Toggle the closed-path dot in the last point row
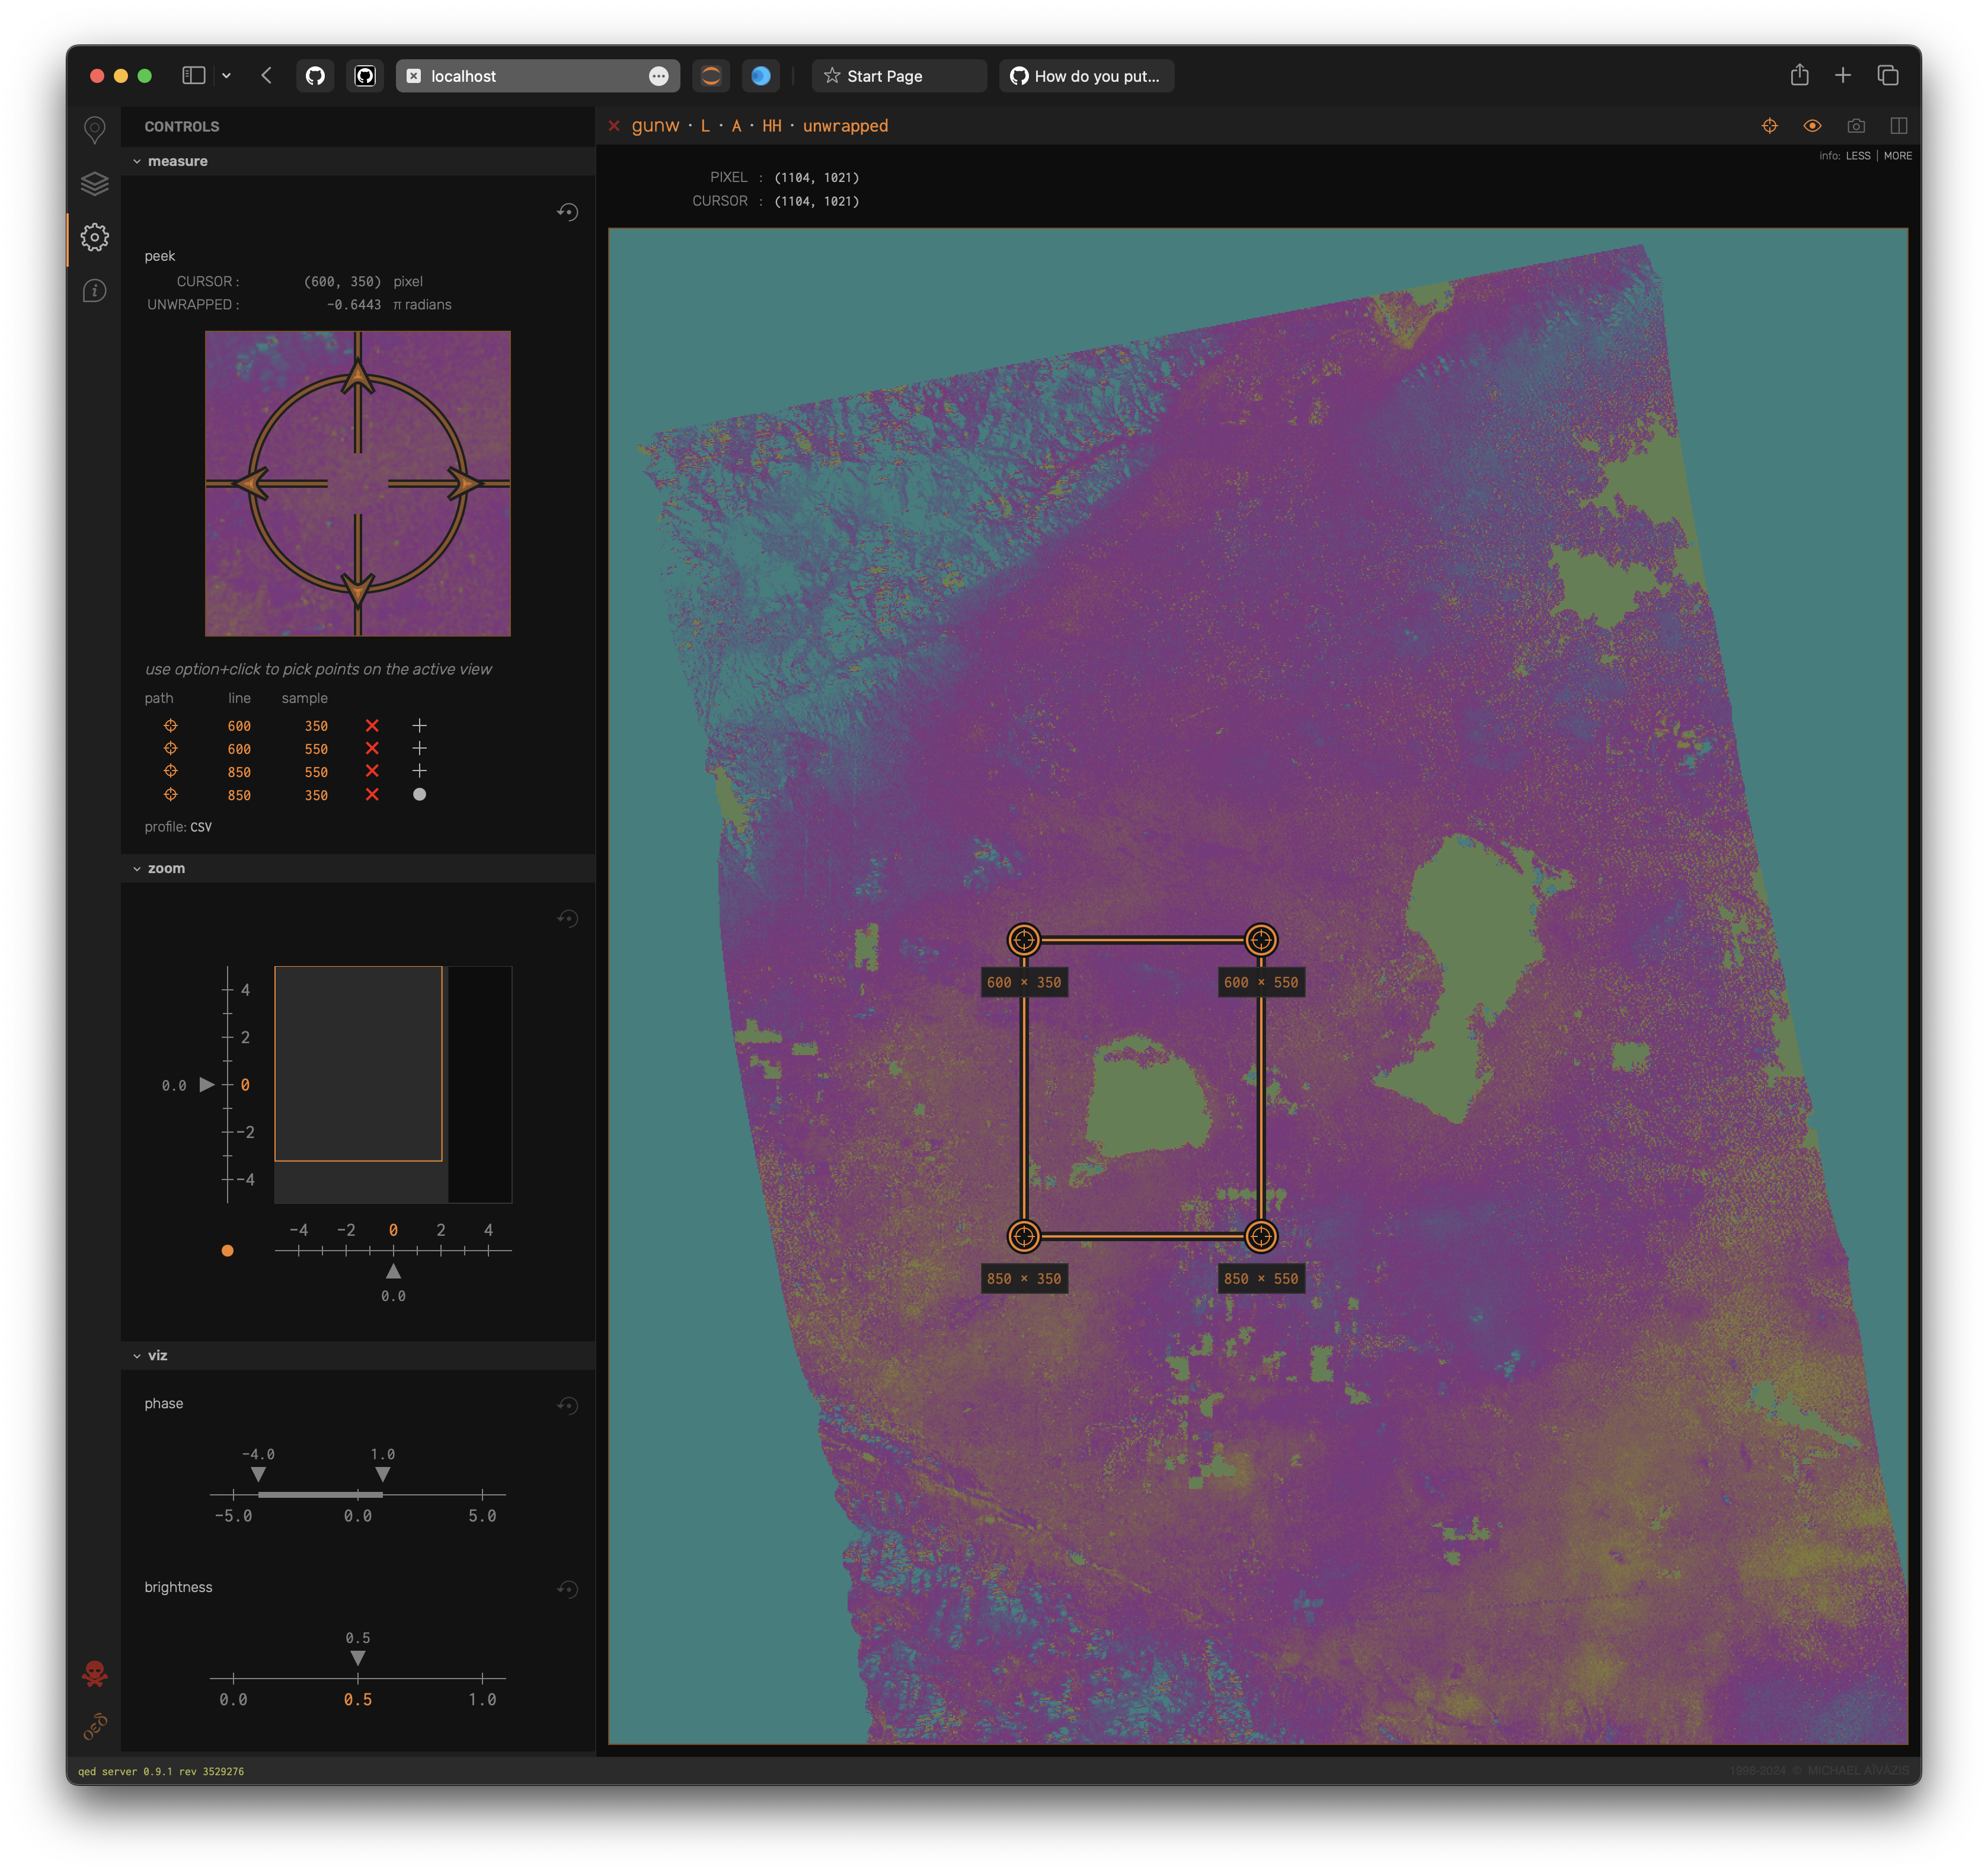Screen dimensions: 1988x1873 (x=419, y=795)
